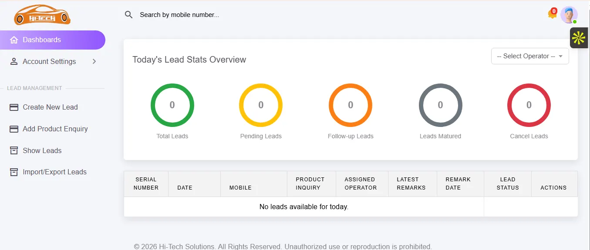This screenshot has height=250, width=590.
Task: Click the Product Inquiry column header
Action: point(311,183)
